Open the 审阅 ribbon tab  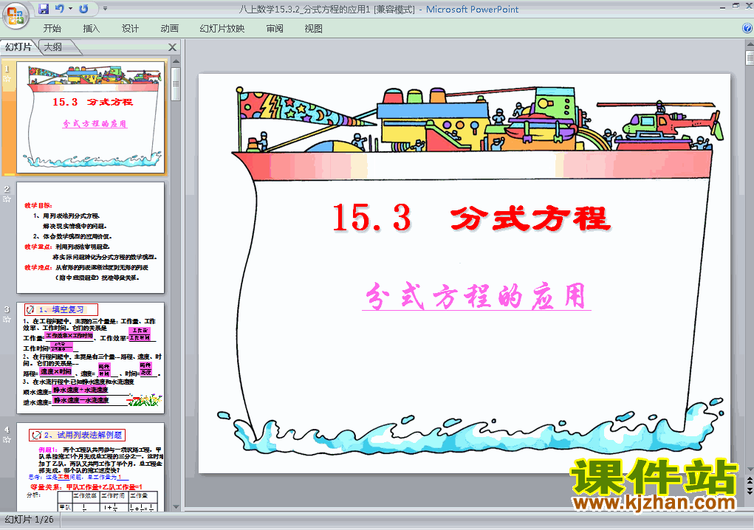(x=275, y=28)
